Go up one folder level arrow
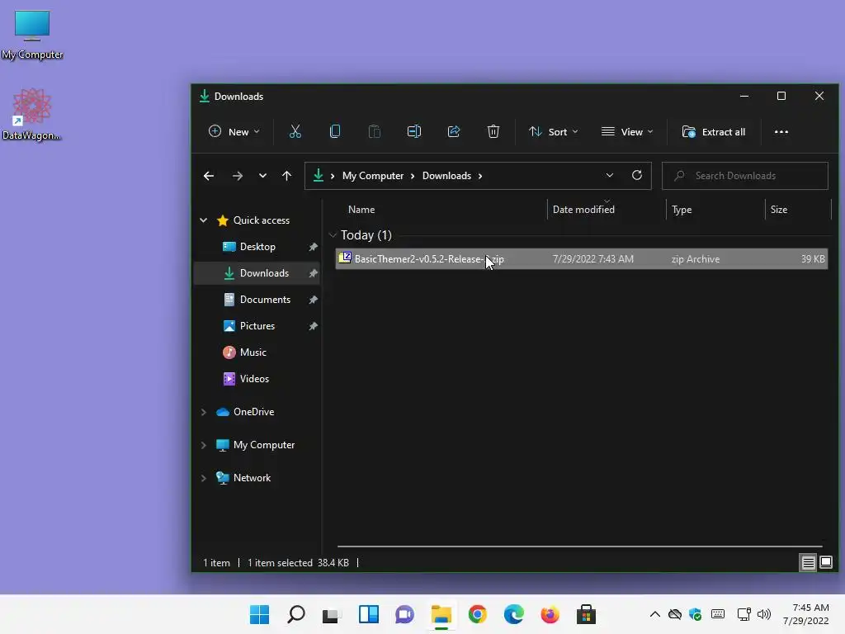The width and height of the screenshot is (845, 634). tap(286, 176)
